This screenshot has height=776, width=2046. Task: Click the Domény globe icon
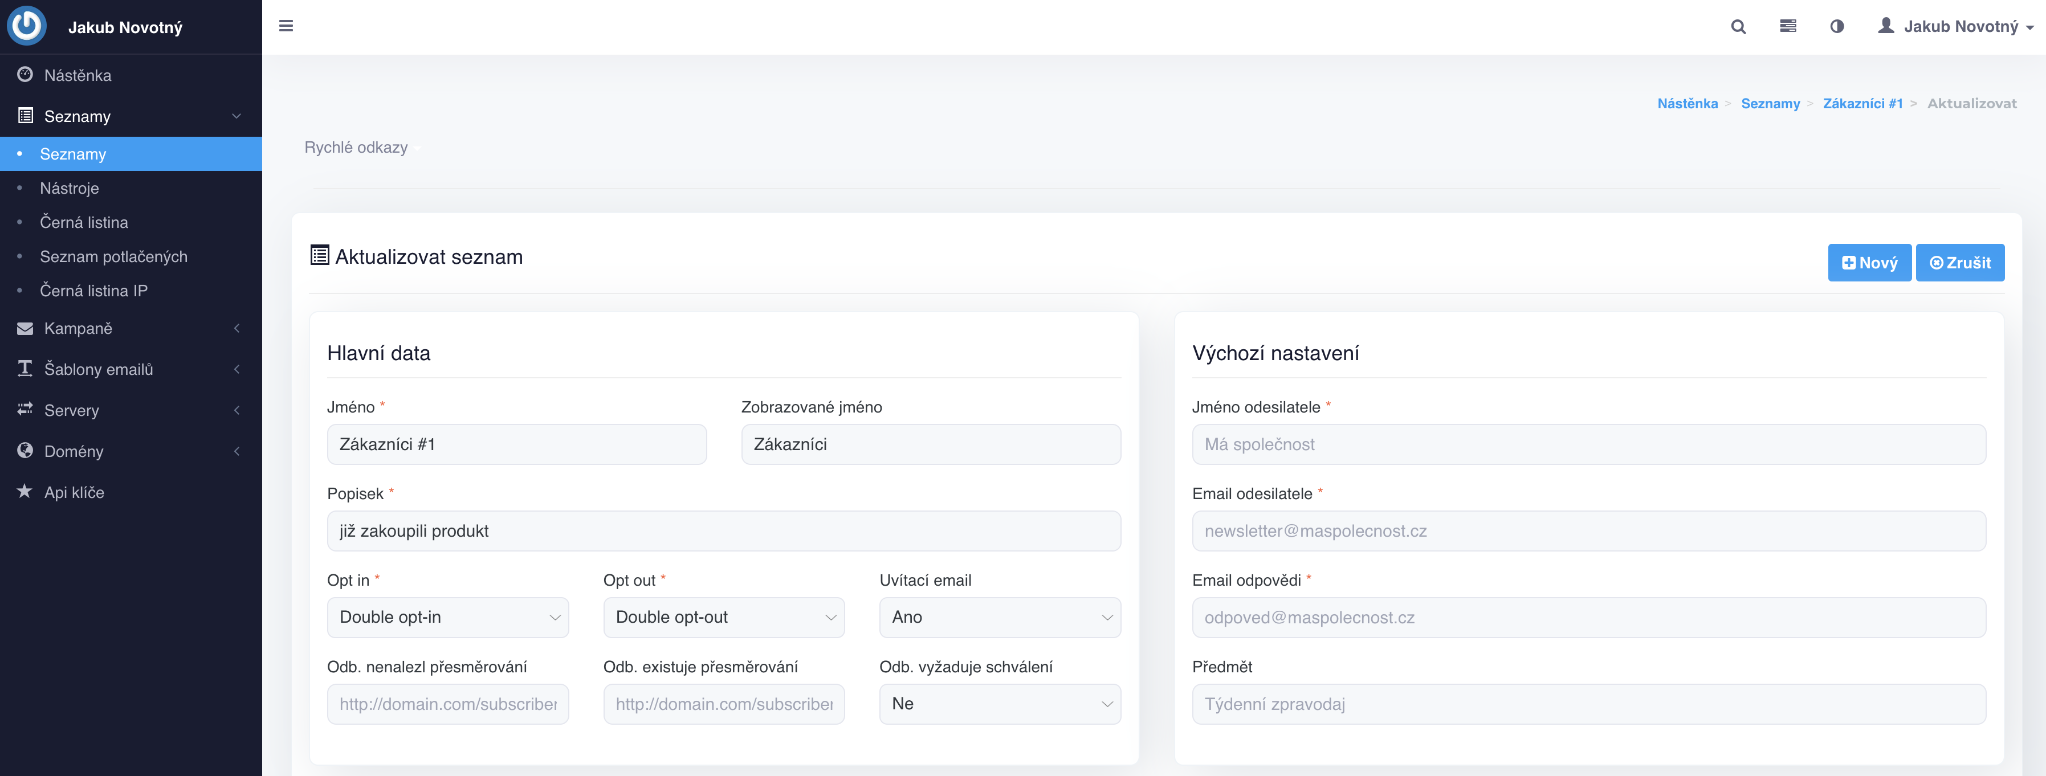tap(26, 450)
